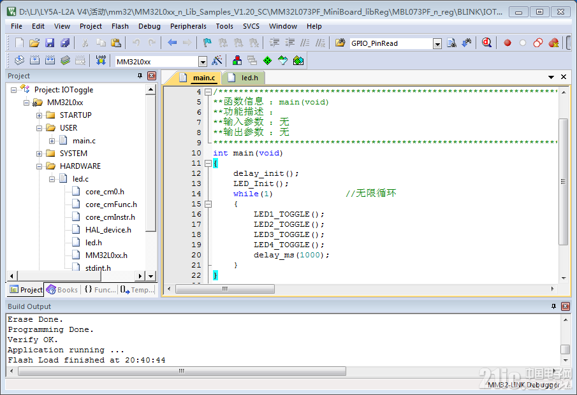Image resolution: width=577 pixels, height=395 pixels.
Task: Paste with the clipboard icon
Action: (x=116, y=43)
